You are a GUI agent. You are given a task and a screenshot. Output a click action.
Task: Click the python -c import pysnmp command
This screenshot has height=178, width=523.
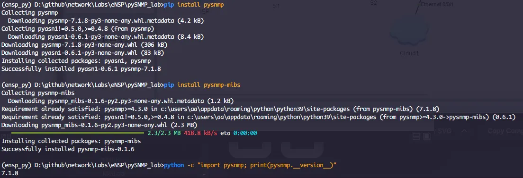[x=251, y=165]
